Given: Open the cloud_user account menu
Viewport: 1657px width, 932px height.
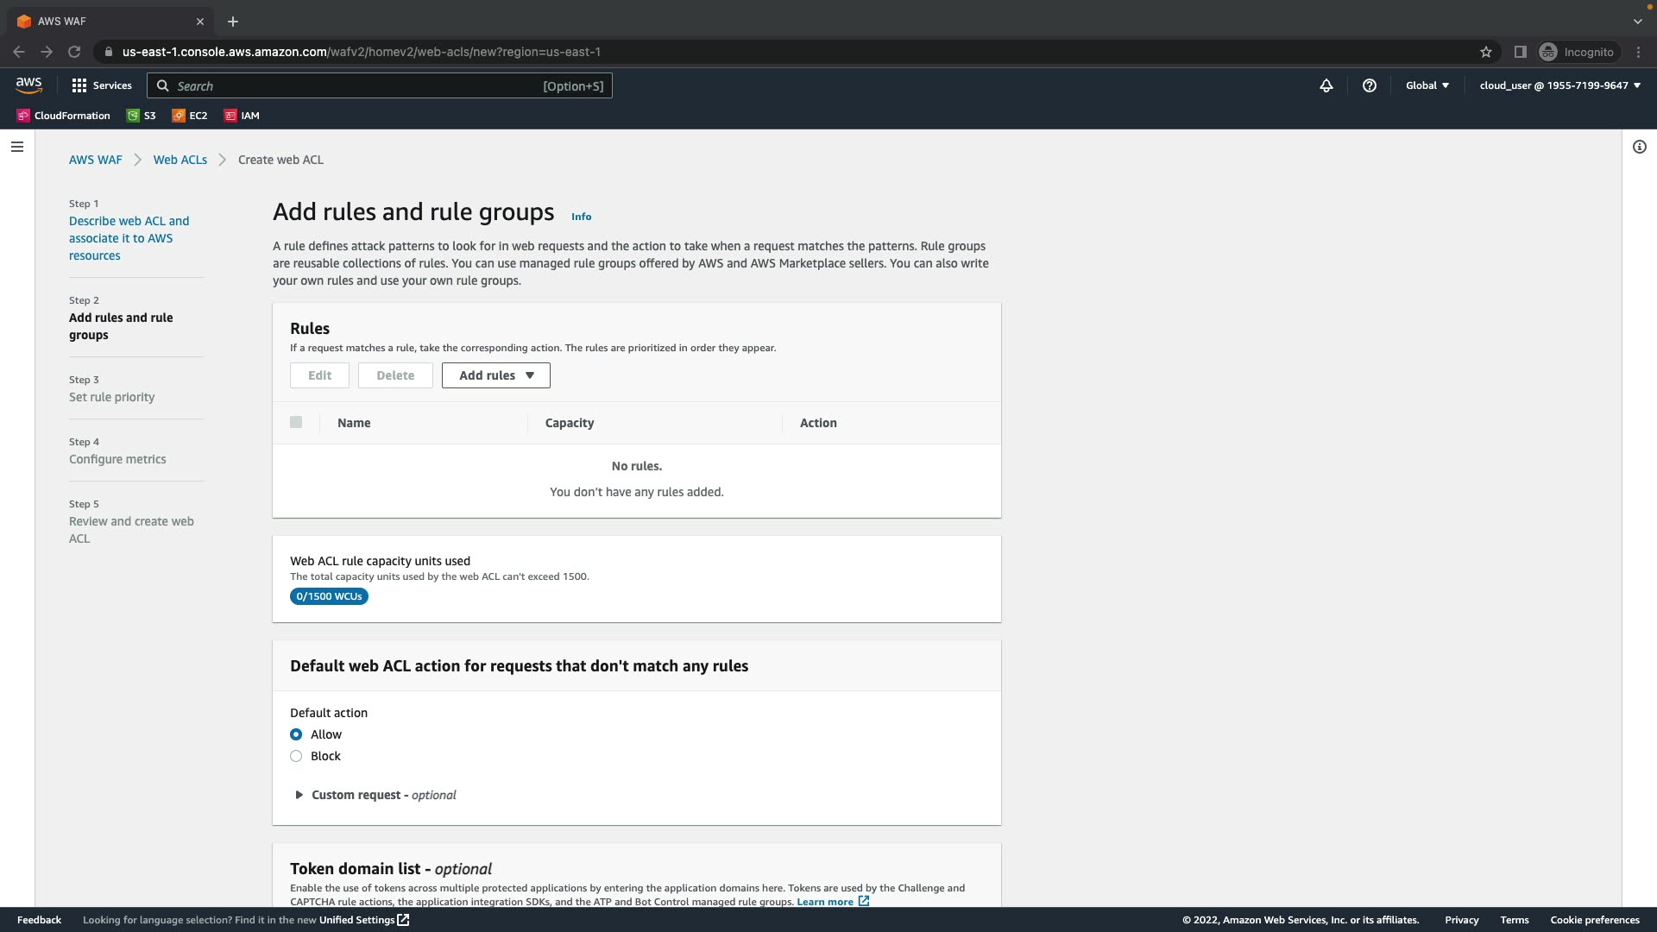Looking at the screenshot, I should point(1559,85).
